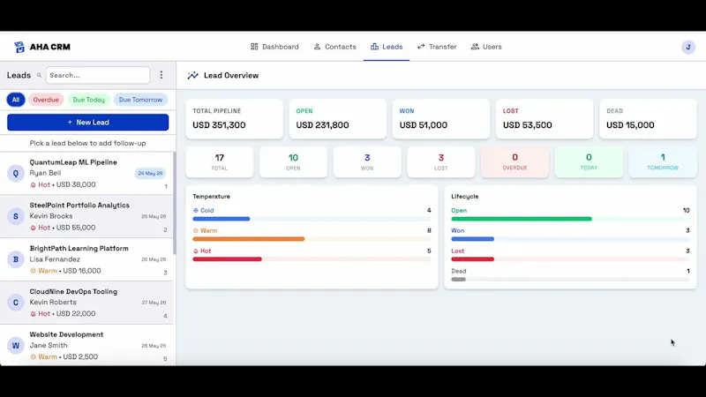This screenshot has height=397, width=706.
Task: Click the C avatar of CloudNine lead
Action: pyautogui.click(x=16, y=303)
